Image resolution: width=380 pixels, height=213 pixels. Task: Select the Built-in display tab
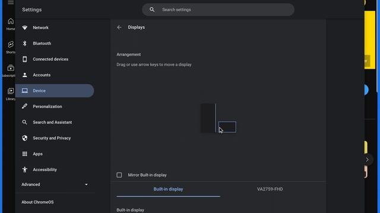click(x=168, y=189)
